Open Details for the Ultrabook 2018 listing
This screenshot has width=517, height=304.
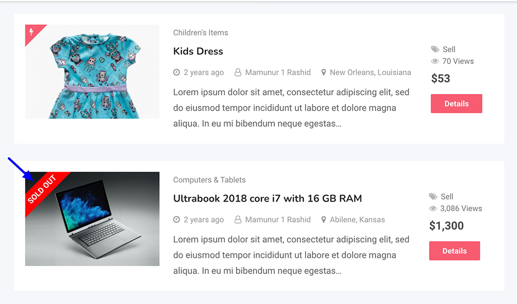click(x=454, y=251)
